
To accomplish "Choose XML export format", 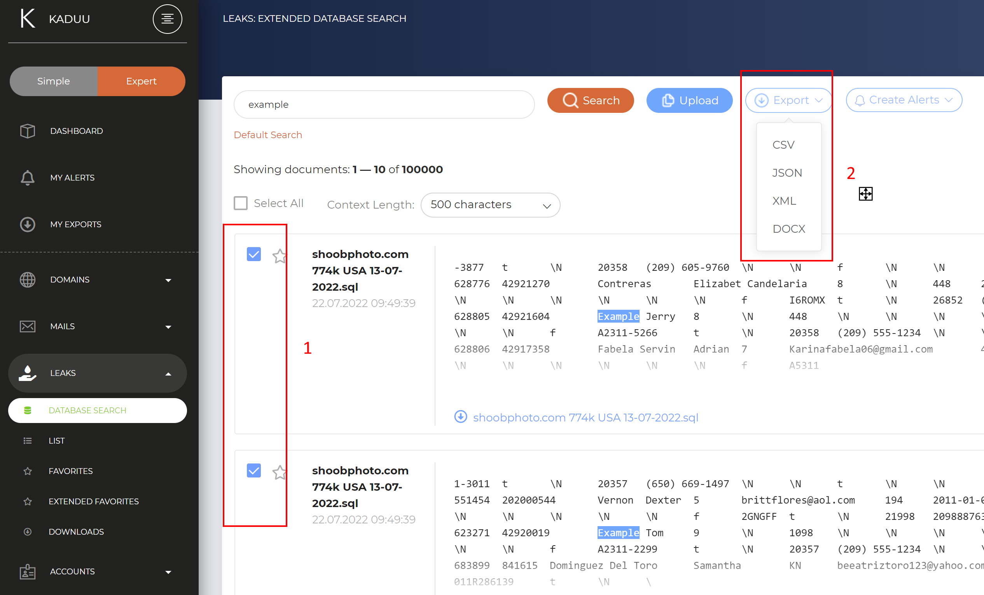I will [x=784, y=200].
